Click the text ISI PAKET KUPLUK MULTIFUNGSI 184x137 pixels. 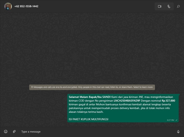(x=88, y=119)
